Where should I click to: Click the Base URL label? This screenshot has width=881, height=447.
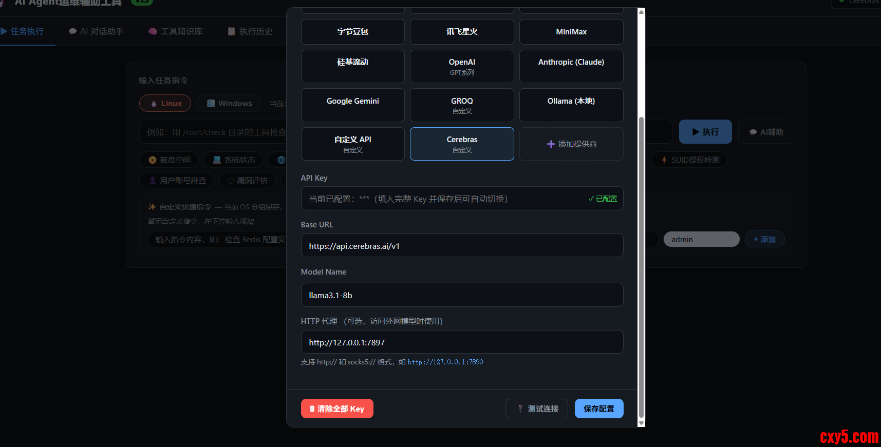[x=317, y=224]
